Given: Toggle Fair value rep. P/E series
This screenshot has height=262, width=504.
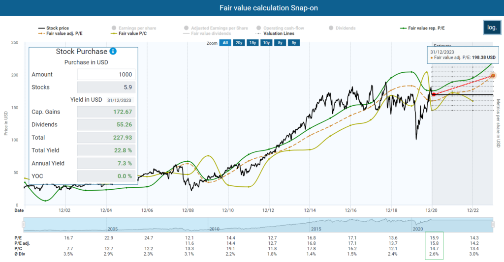Looking at the screenshot, I should pyautogui.click(x=422, y=28).
